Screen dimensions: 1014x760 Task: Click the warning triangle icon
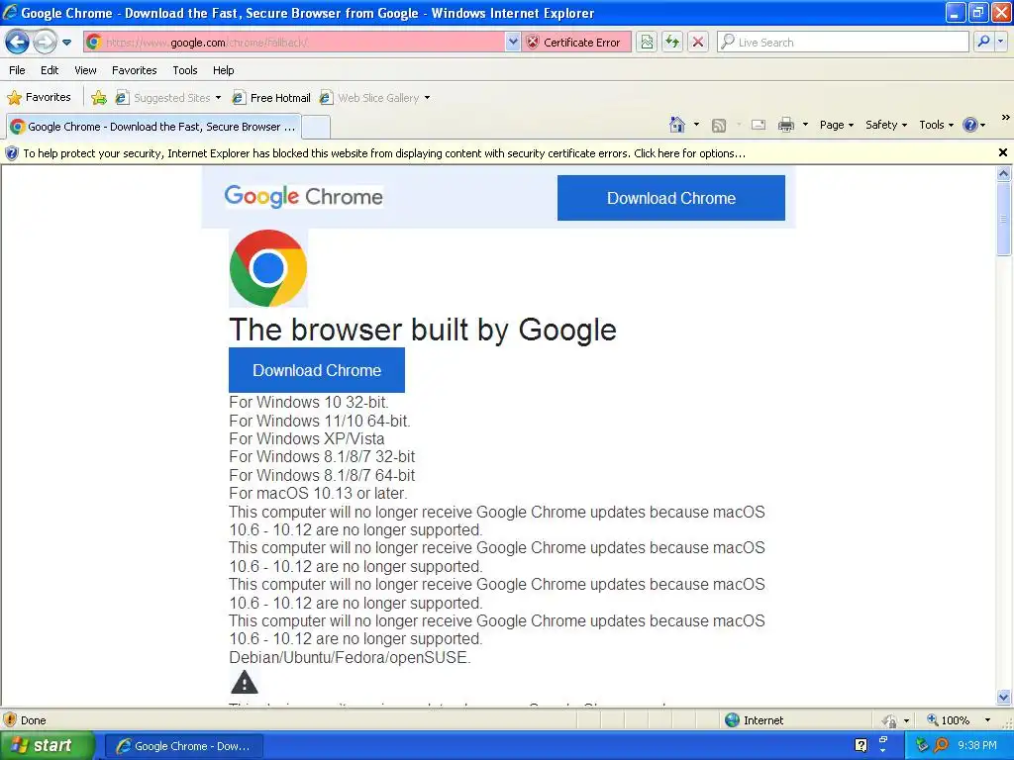click(245, 682)
